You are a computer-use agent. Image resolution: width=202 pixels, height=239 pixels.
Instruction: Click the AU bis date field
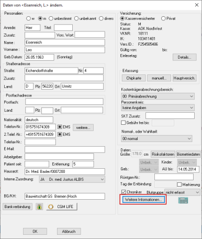tap(188, 169)
